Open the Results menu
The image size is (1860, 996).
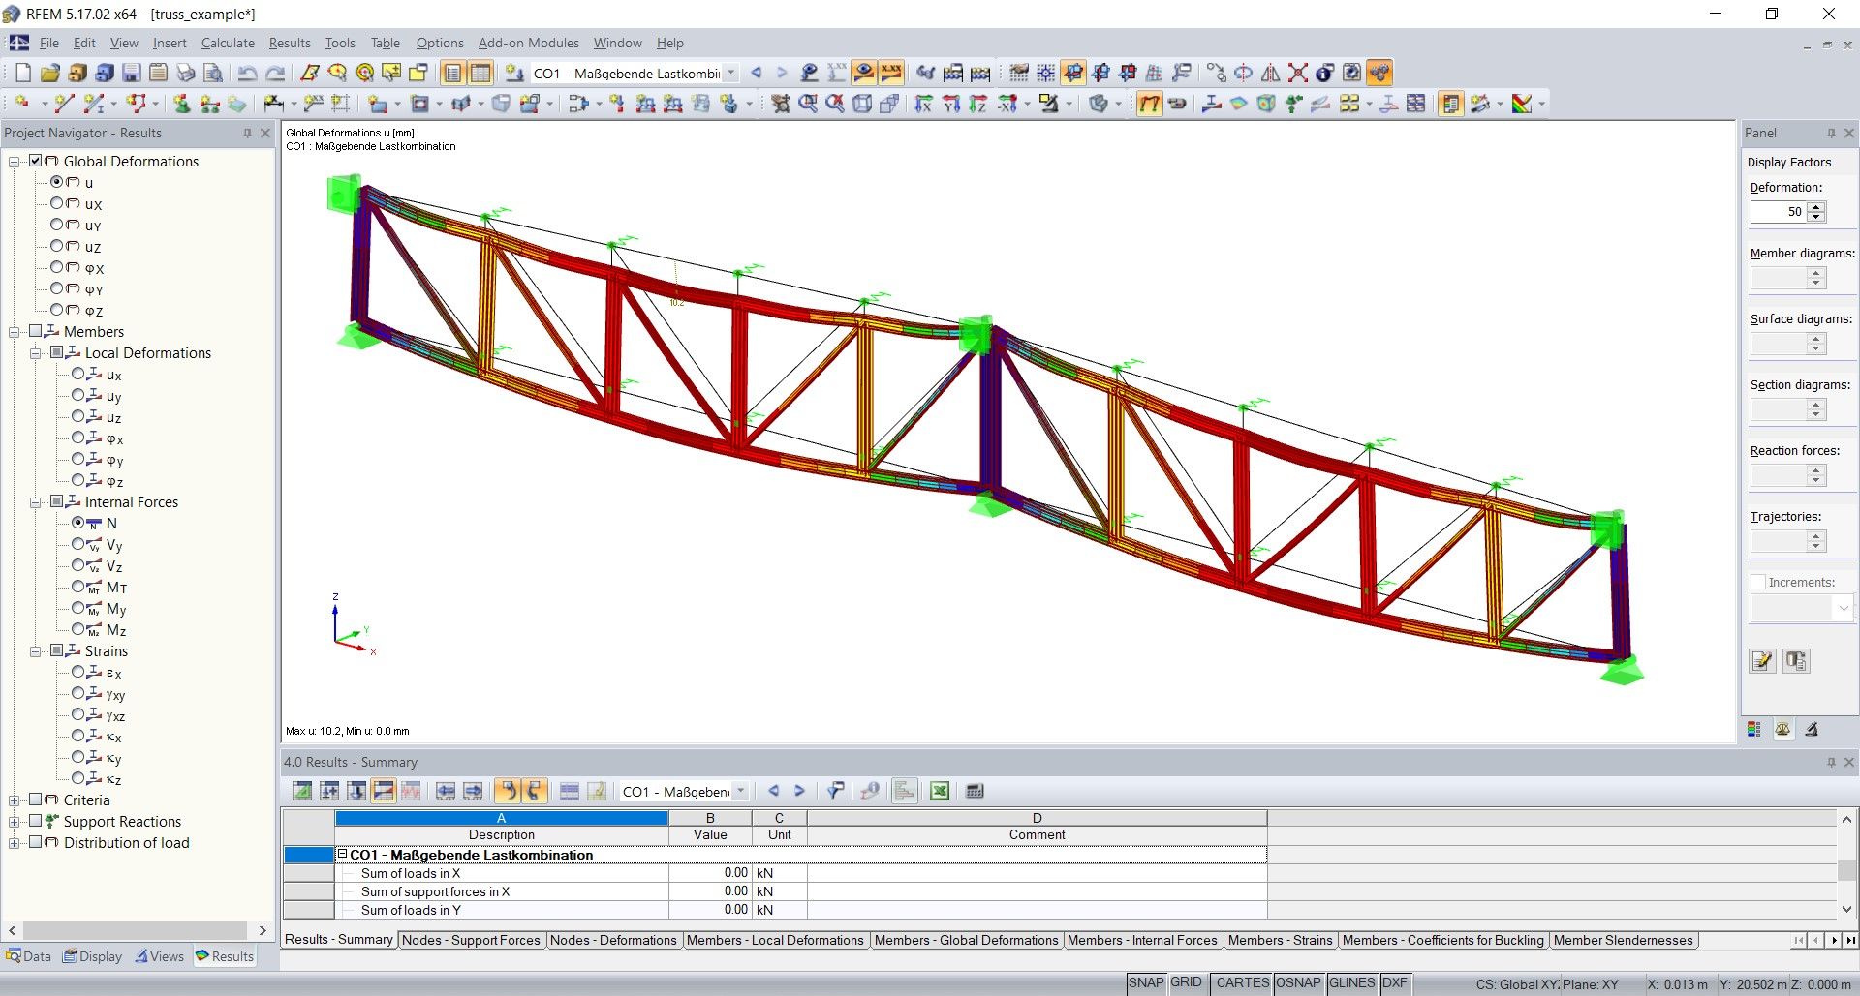(x=289, y=43)
